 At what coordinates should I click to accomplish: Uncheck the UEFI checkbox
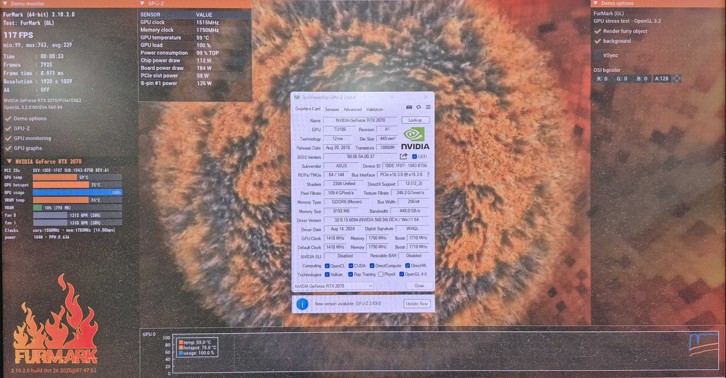(x=414, y=157)
